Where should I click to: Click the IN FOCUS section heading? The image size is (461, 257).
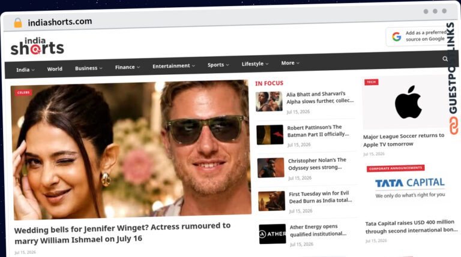coord(269,83)
